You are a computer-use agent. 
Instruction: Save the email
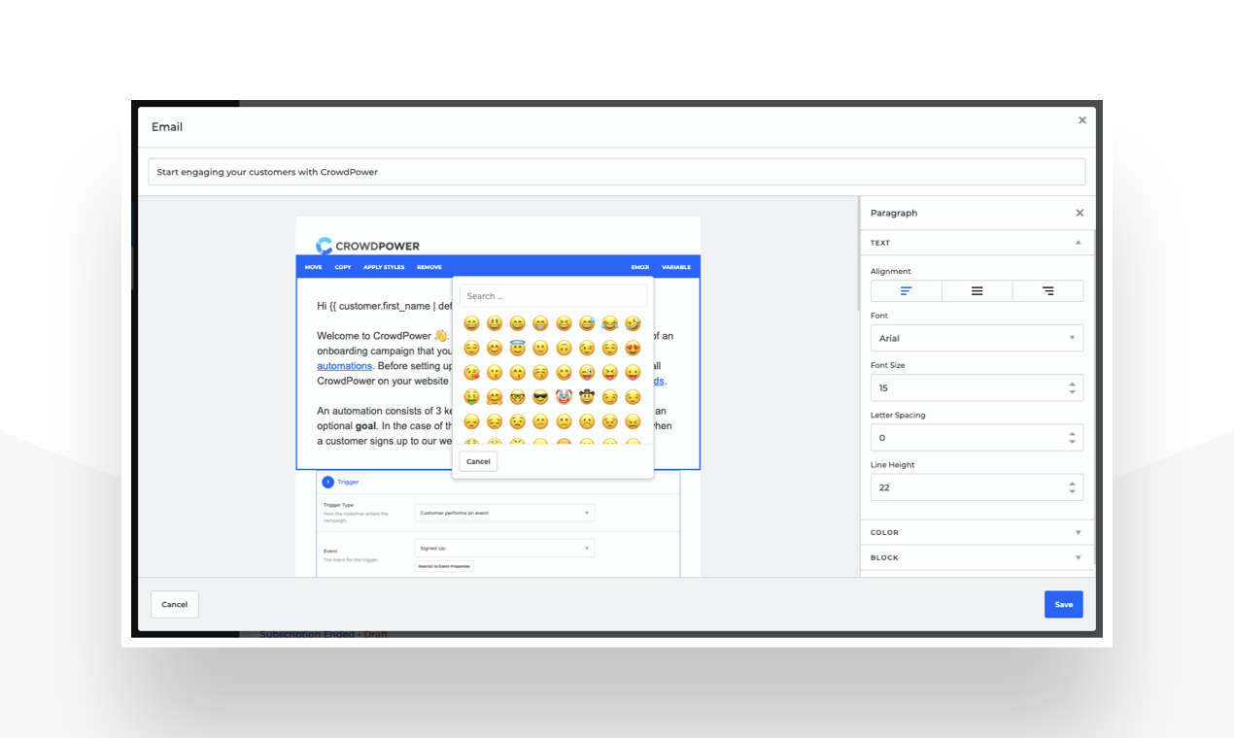point(1064,604)
